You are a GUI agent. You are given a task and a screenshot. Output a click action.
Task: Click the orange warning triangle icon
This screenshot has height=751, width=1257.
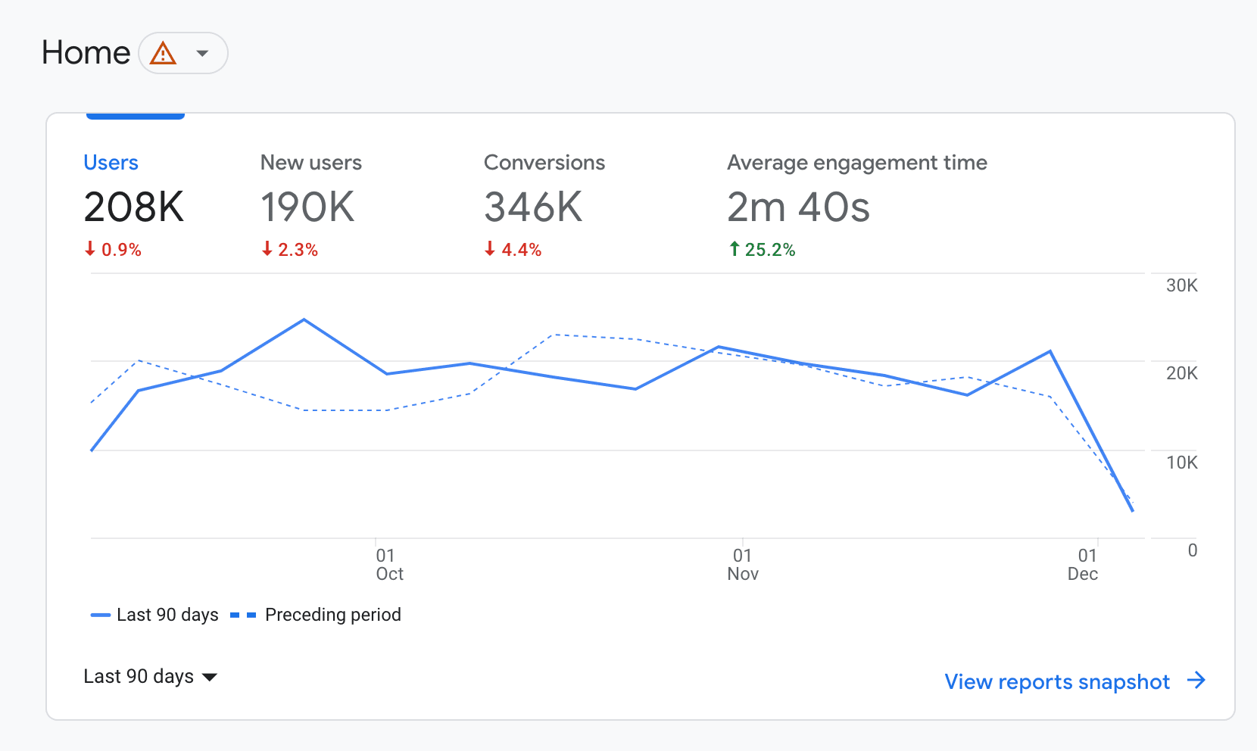point(163,53)
